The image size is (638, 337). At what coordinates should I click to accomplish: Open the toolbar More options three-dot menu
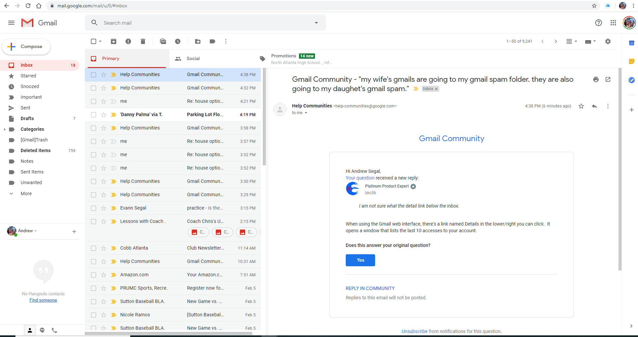click(226, 41)
